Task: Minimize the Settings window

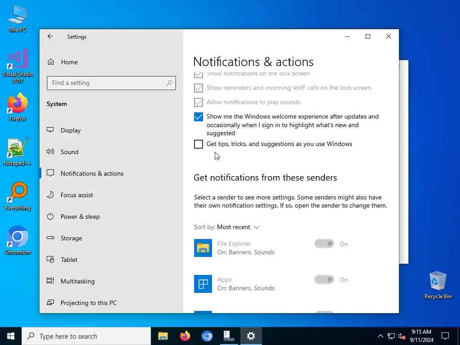Action: point(347,37)
